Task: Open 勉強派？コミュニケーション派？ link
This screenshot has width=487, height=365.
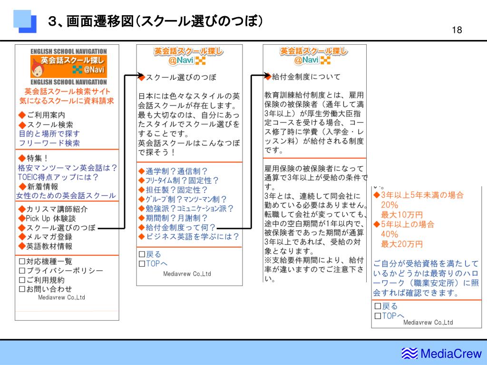Action: pyautogui.click(x=189, y=209)
